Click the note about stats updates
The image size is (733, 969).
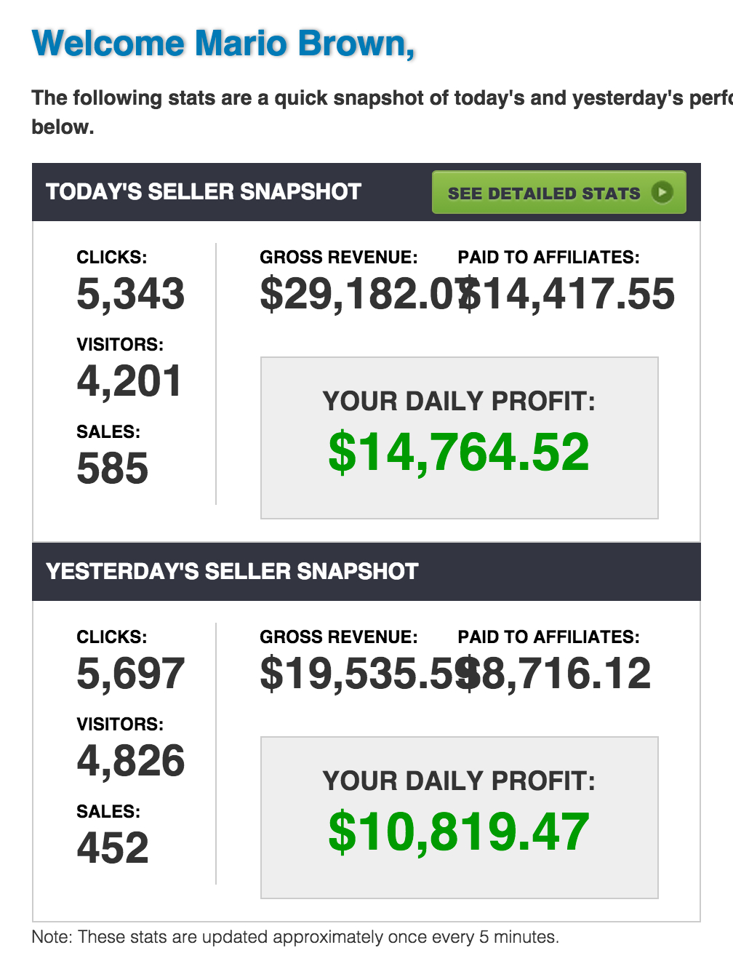point(295,937)
